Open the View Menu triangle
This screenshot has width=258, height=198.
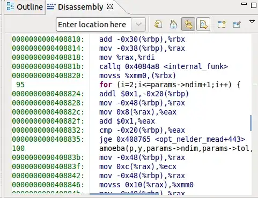click(x=252, y=22)
